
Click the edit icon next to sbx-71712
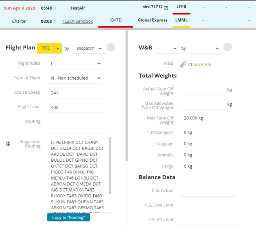tap(166, 8)
